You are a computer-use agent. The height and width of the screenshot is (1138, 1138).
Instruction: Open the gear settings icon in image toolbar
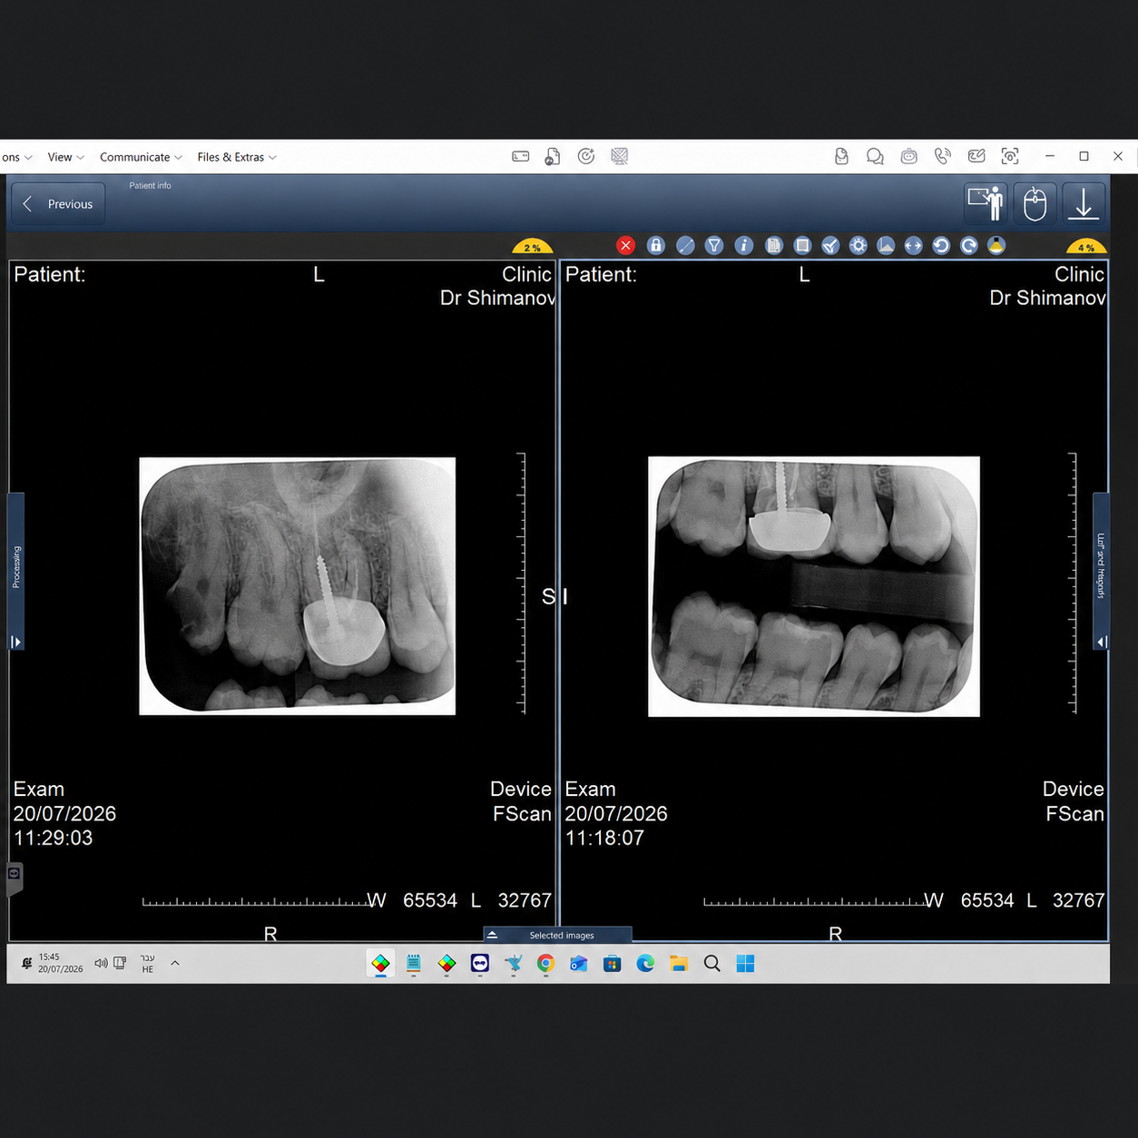coord(858,246)
